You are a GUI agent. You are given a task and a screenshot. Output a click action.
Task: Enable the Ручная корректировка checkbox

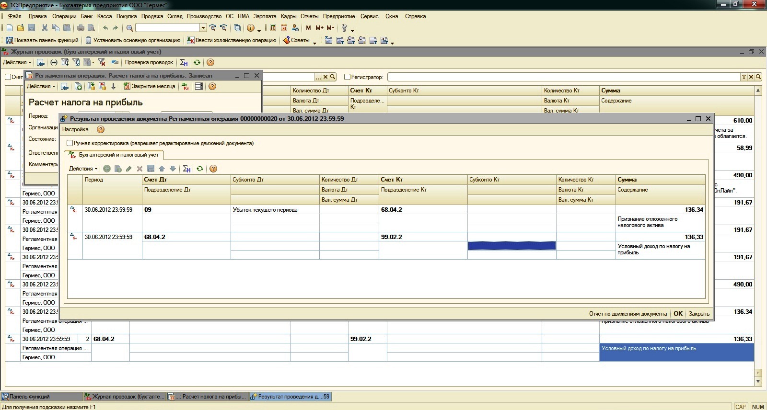pyautogui.click(x=70, y=143)
